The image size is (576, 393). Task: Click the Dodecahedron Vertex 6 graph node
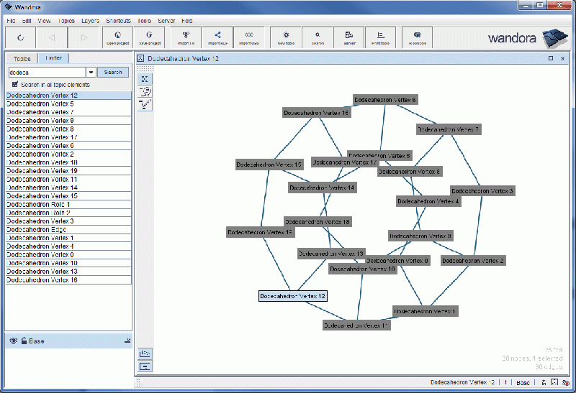point(385,100)
